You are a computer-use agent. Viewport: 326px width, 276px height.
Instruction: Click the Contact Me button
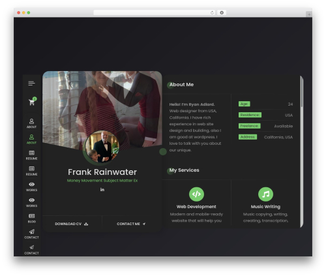coord(131,224)
